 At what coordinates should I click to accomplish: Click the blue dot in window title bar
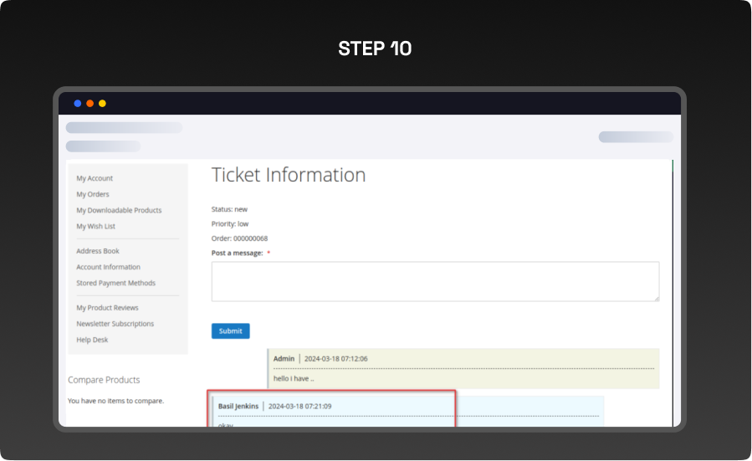pyautogui.click(x=78, y=104)
